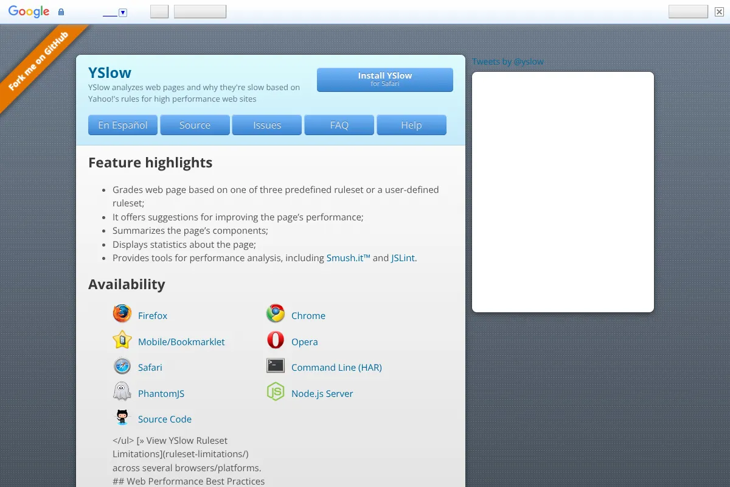Click the Safari compass icon
Image resolution: width=730 pixels, height=487 pixels.
click(122, 366)
